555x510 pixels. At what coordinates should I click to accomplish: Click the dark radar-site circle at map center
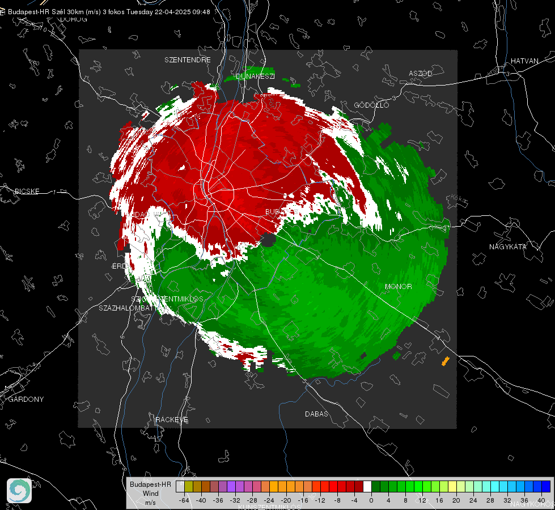(269, 241)
